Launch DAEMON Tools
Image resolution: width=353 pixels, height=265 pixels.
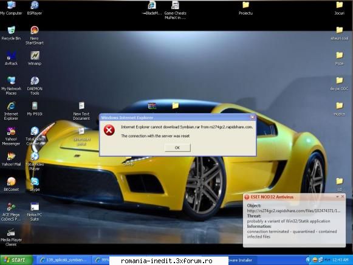pos(35,86)
